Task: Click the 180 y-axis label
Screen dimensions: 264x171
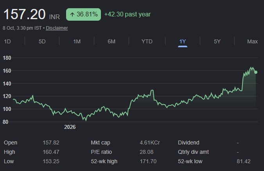Action: tap(7, 58)
